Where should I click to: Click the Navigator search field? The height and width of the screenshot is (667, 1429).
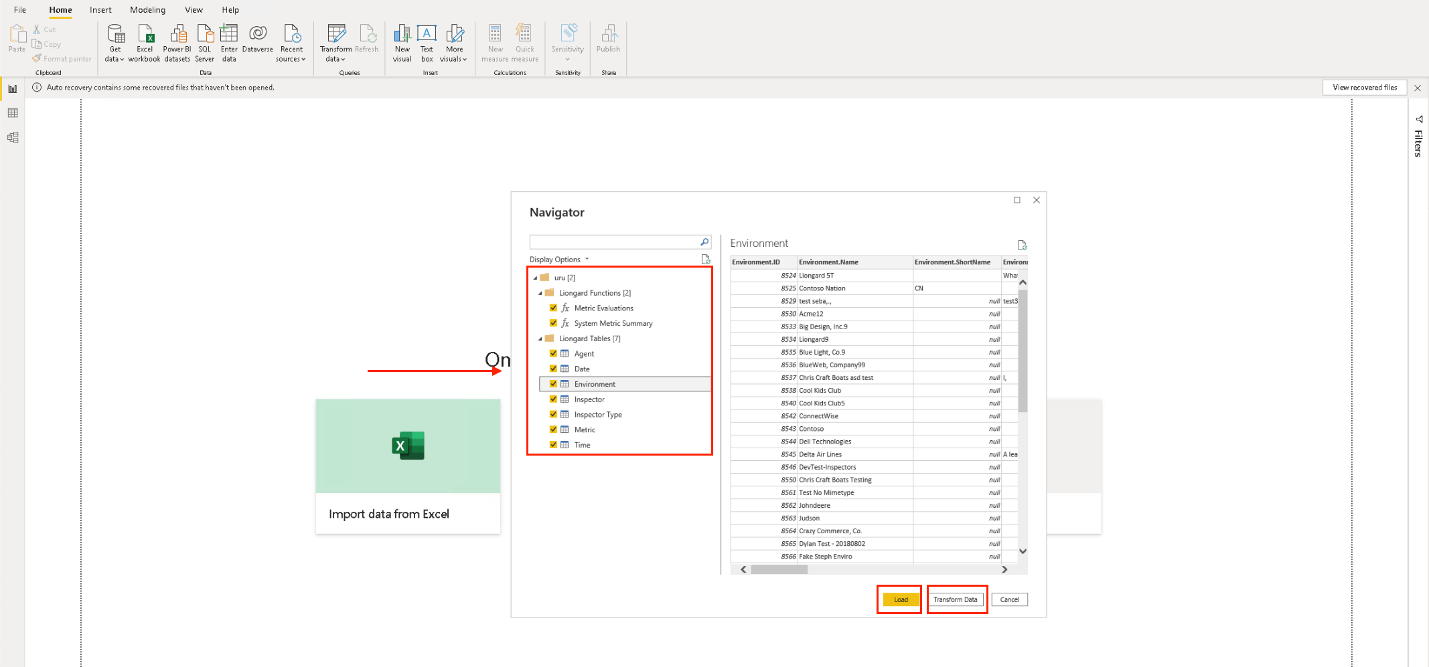pyautogui.click(x=614, y=242)
